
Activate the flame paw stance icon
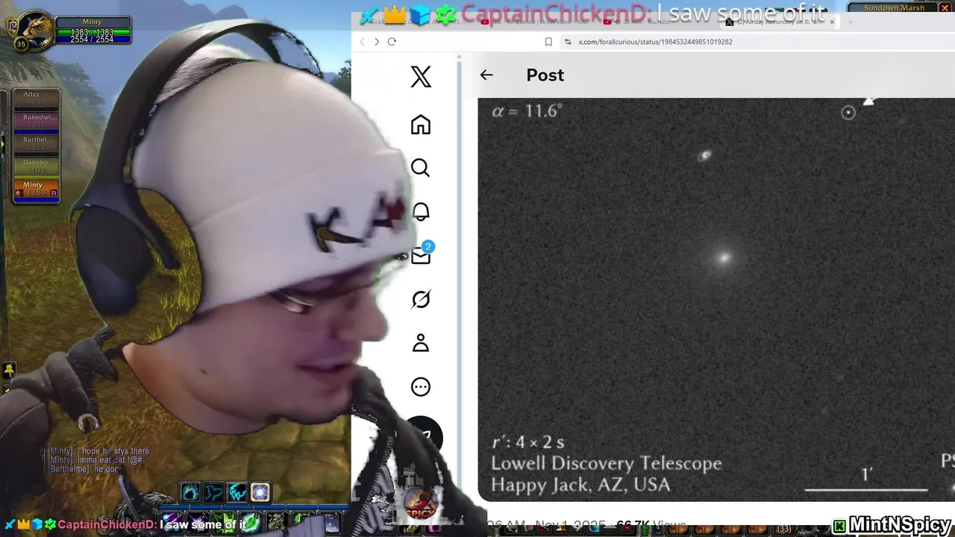[190, 492]
